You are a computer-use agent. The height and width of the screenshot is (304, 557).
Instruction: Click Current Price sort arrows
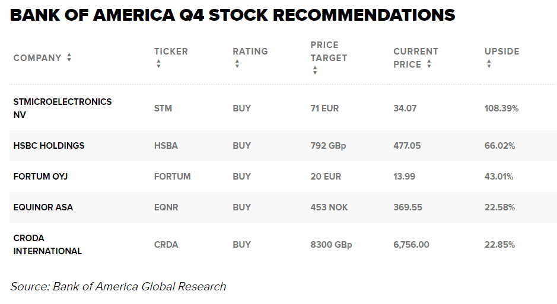[x=429, y=64]
